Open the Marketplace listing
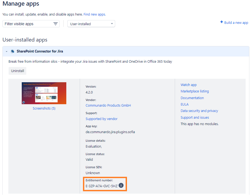251x195 pixels. coord(195,91)
